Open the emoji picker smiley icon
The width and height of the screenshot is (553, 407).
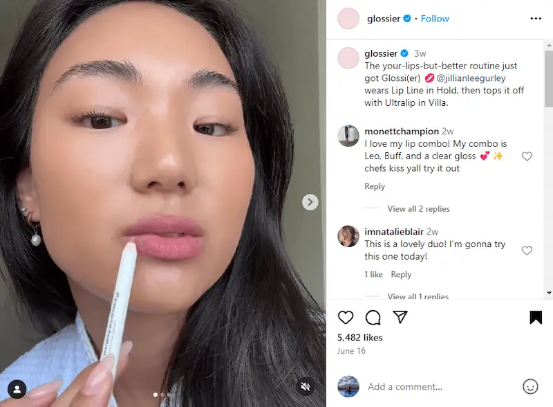pyautogui.click(x=530, y=386)
